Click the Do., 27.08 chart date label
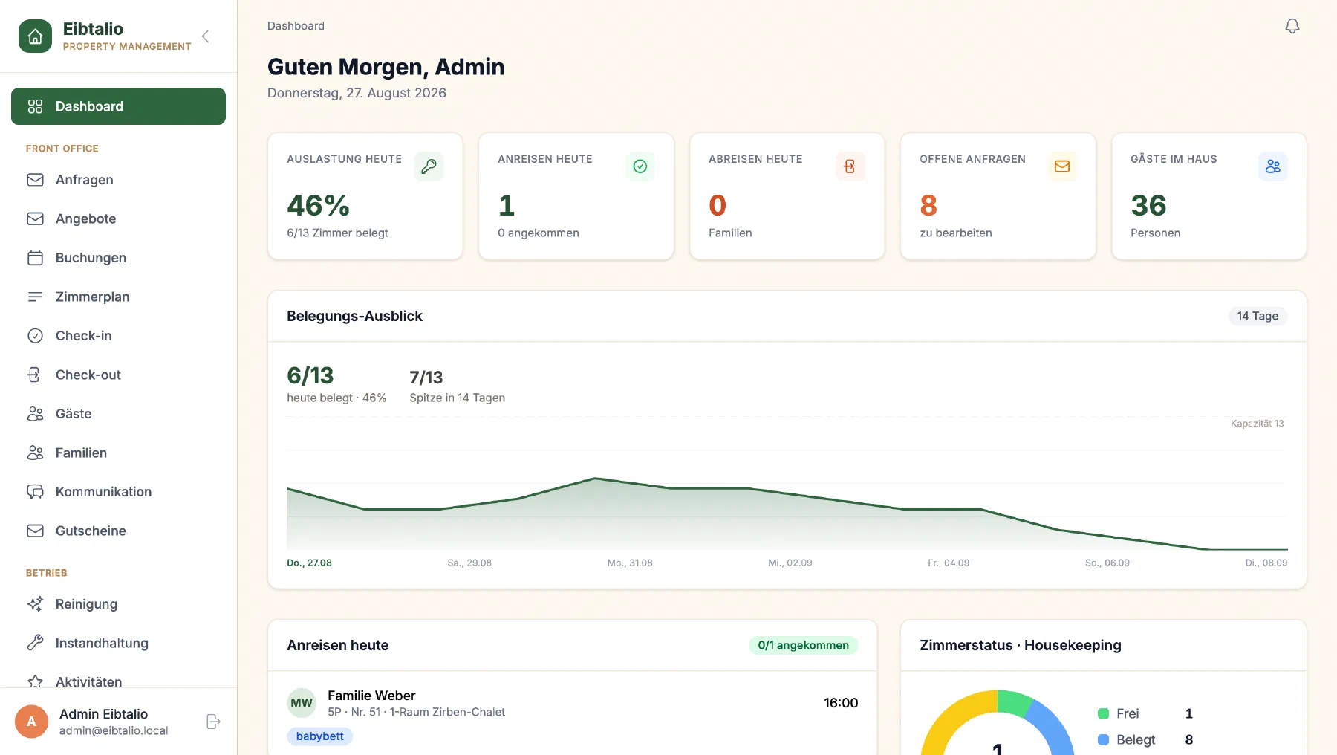 (x=309, y=563)
